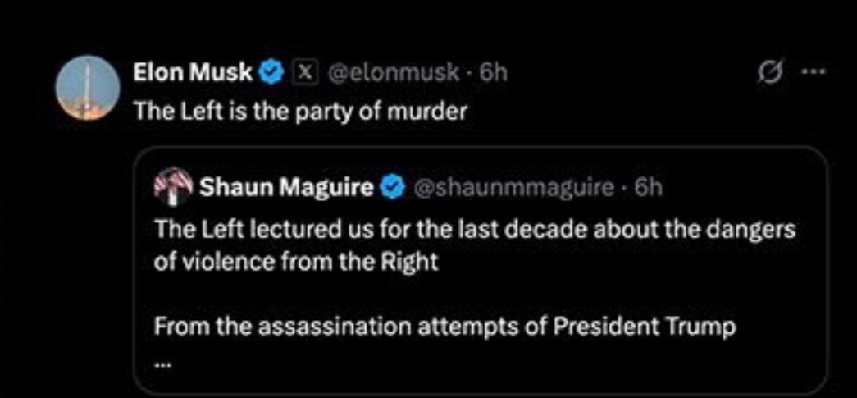Open the @elonmusk handle link

[x=394, y=73]
